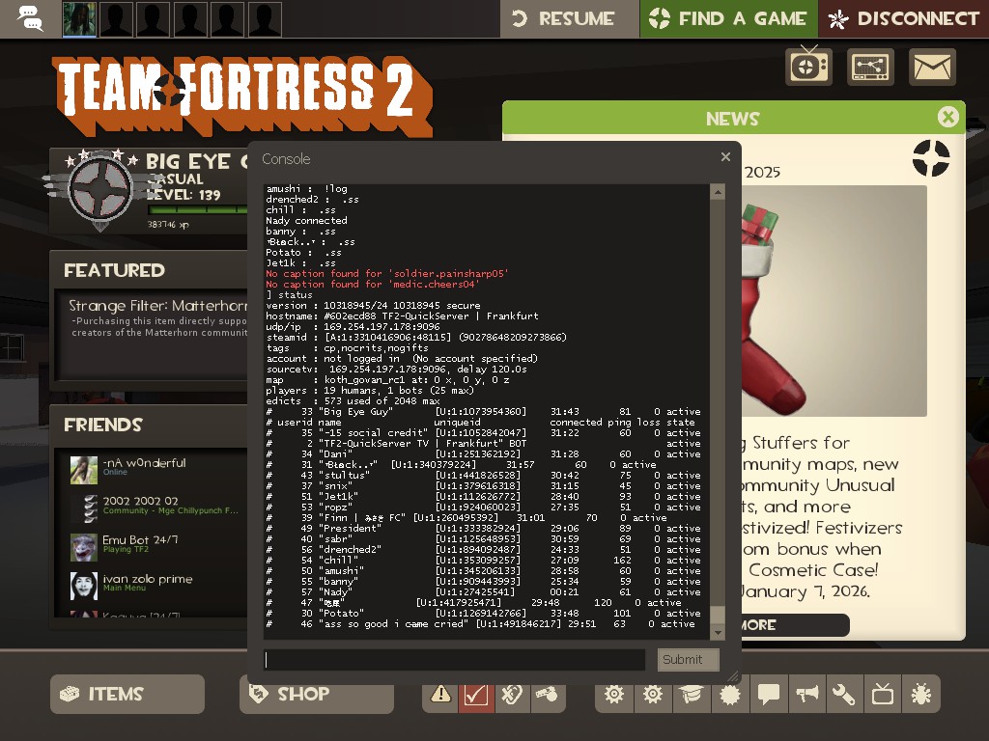Open the Shop menu
This screenshot has height=741, width=989.
click(x=317, y=694)
